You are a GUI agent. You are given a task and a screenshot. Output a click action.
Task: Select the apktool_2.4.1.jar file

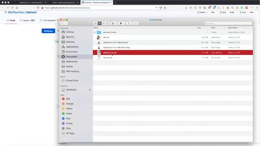[173, 52]
